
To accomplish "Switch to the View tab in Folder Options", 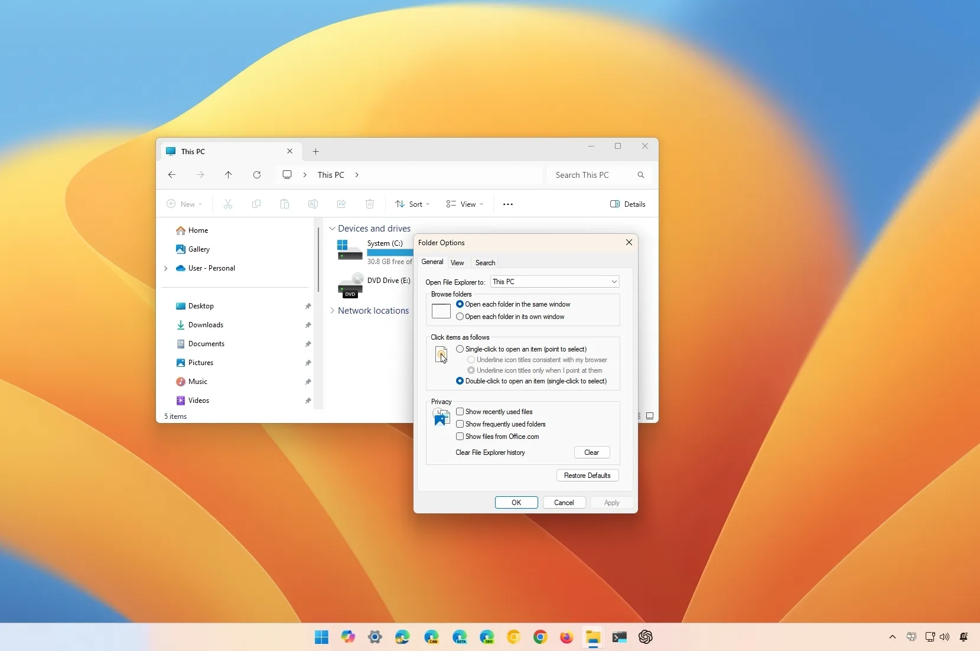I will pyautogui.click(x=458, y=262).
